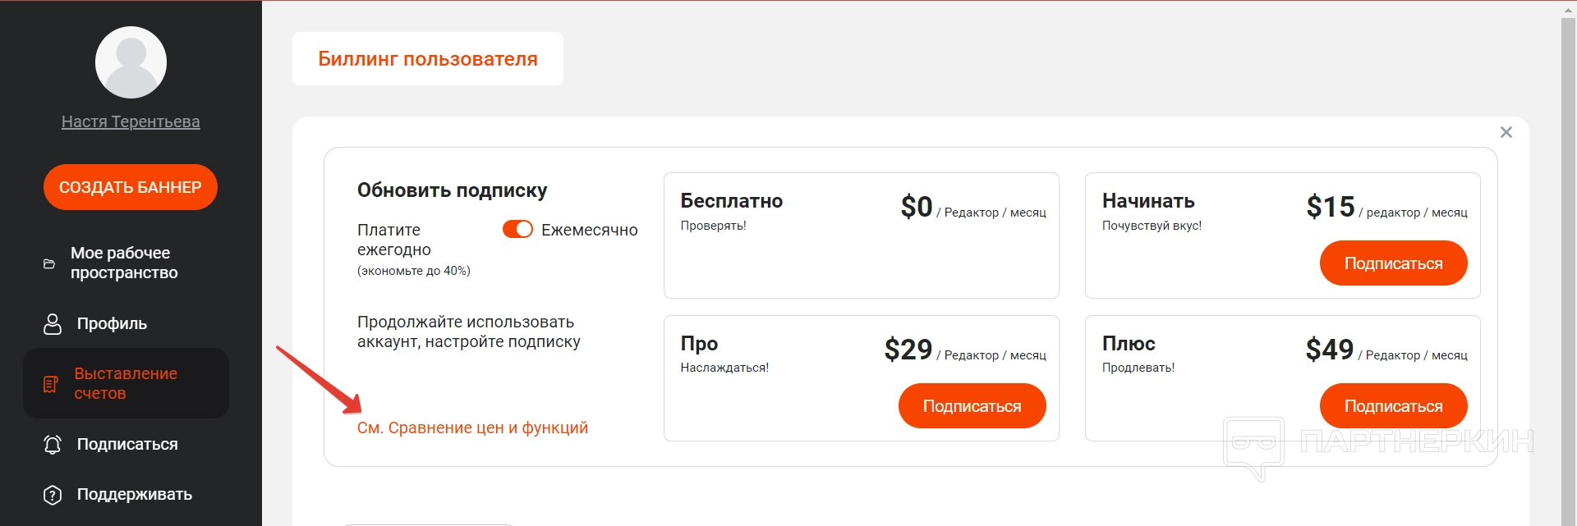The width and height of the screenshot is (1577, 526).
Task: Open См. Сравнение цен и функций link
Action: [x=472, y=428]
